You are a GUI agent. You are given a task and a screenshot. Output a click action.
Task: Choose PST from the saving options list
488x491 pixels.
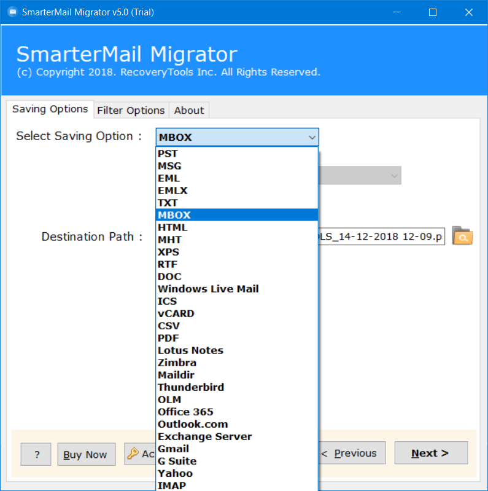tap(237, 154)
